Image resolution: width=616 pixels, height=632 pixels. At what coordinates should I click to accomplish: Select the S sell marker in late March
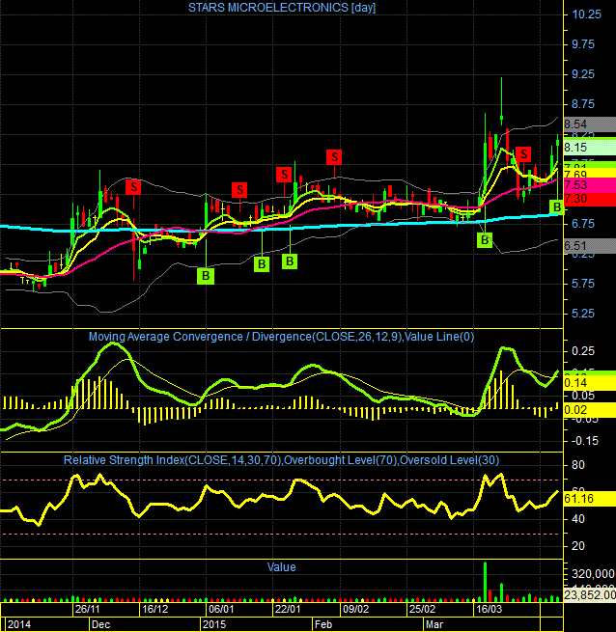click(x=523, y=154)
